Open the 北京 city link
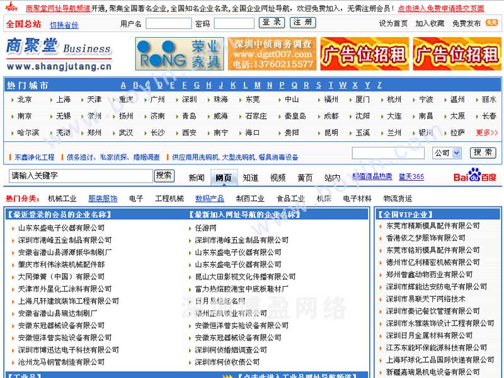The height and width of the screenshot is (378, 504). (x=25, y=100)
